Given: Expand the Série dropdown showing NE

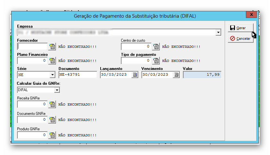Looking at the screenshot, I should [x=52, y=75].
